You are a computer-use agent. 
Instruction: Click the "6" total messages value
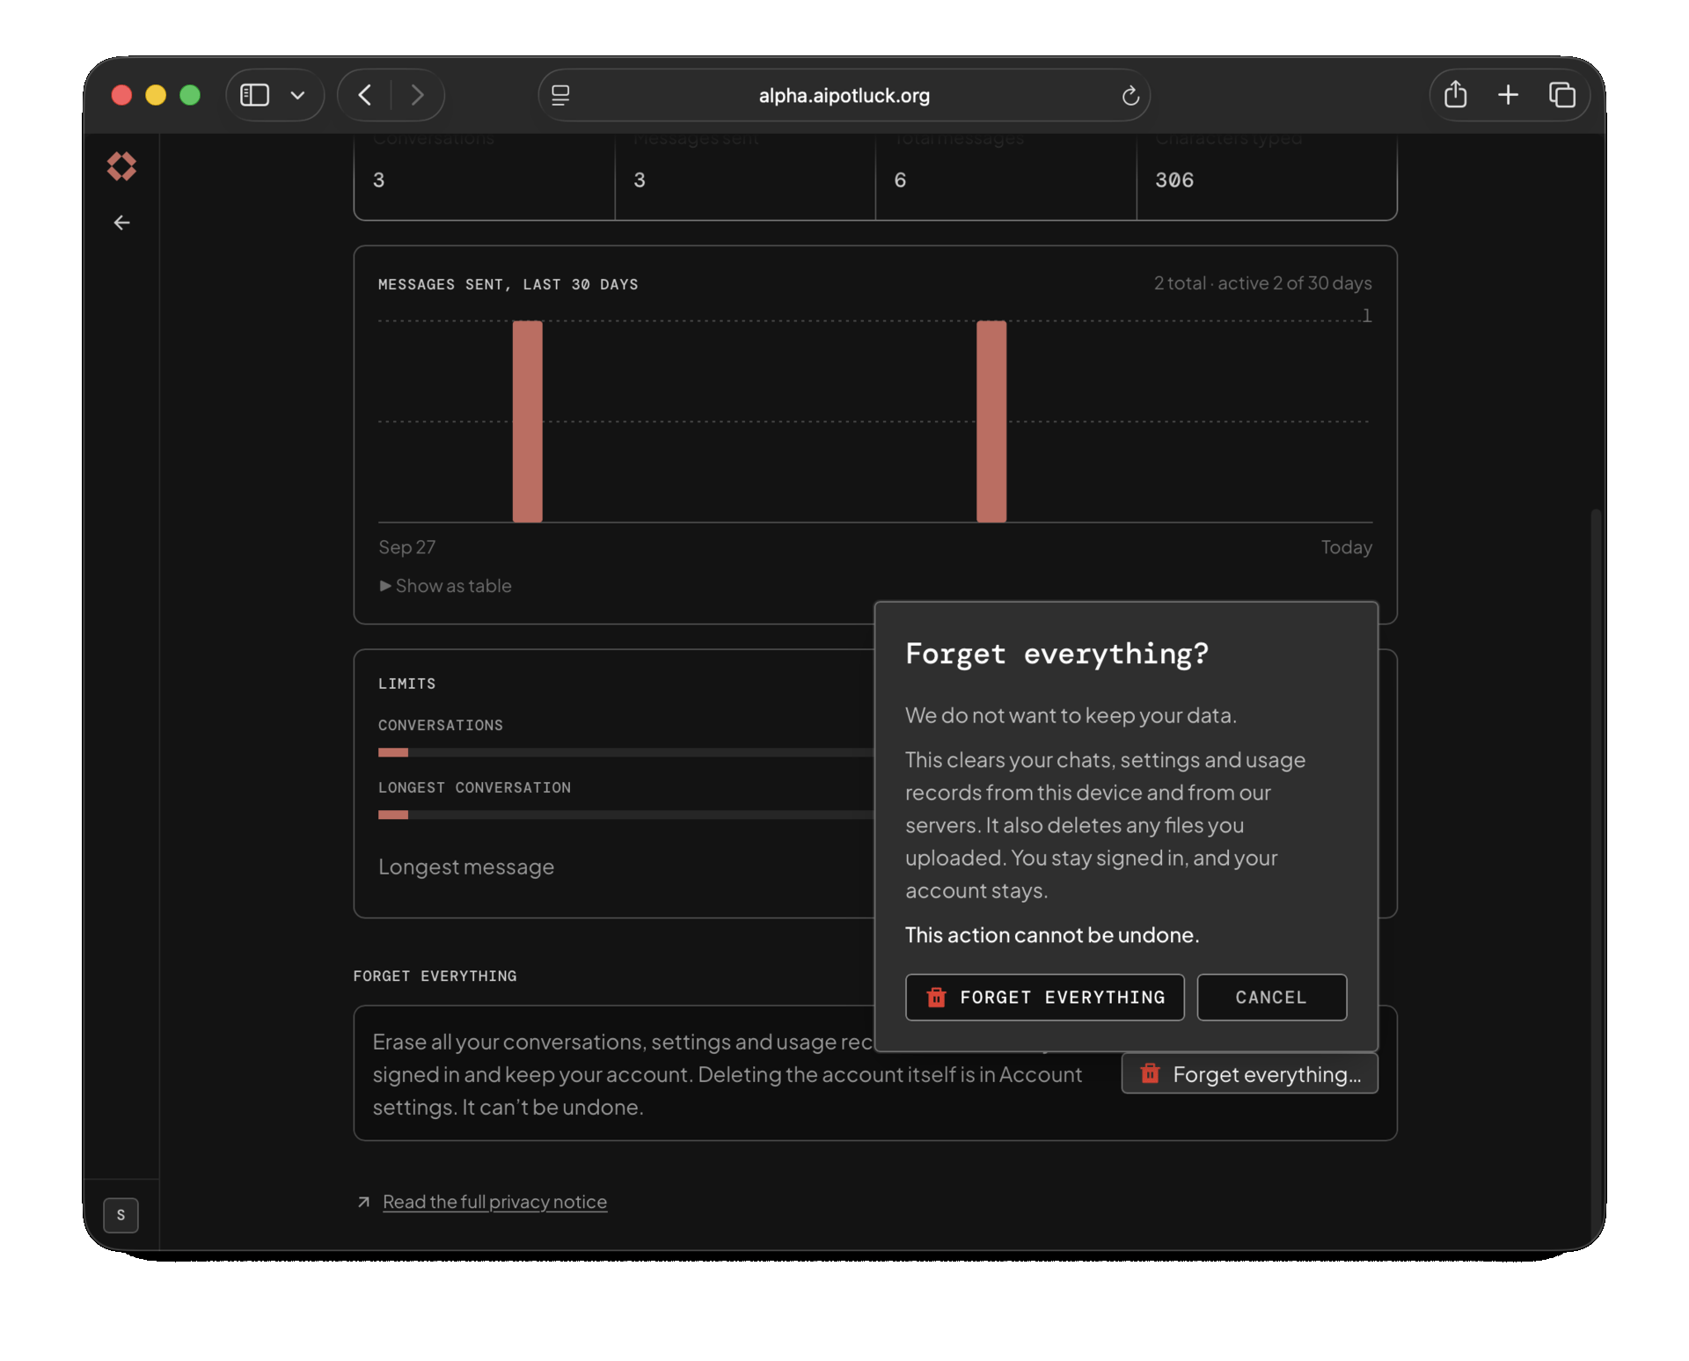[x=900, y=180]
